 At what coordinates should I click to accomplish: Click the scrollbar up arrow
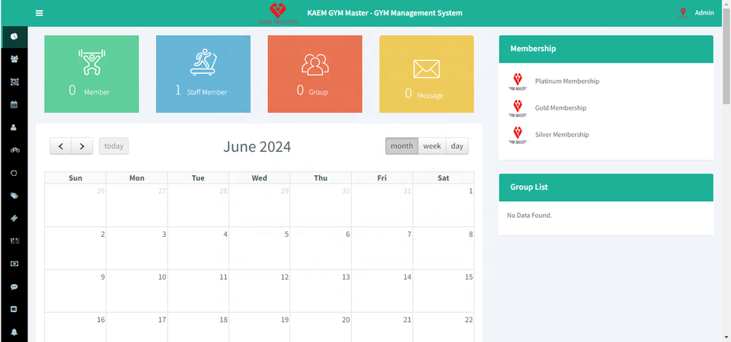click(x=726, y=4)
